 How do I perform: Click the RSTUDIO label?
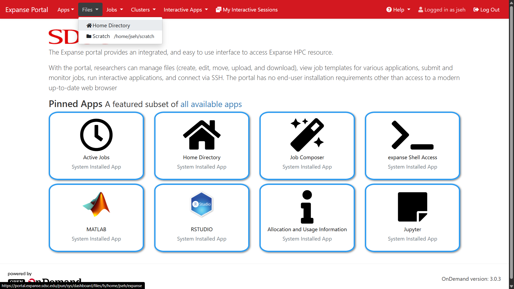(x=202, y=229)
